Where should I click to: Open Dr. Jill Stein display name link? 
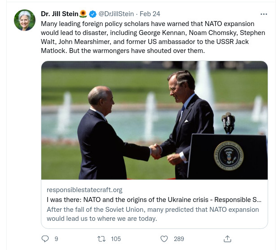pos(59,14)
